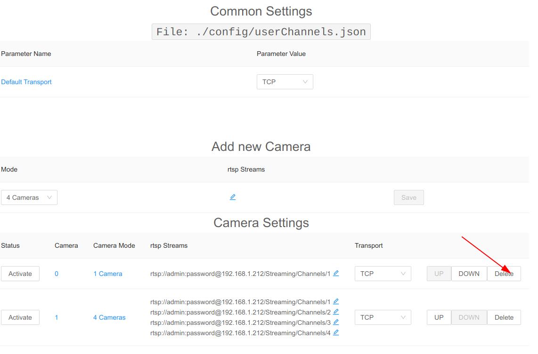Open Default Transport TCP dropdown

tap(285, 82)
